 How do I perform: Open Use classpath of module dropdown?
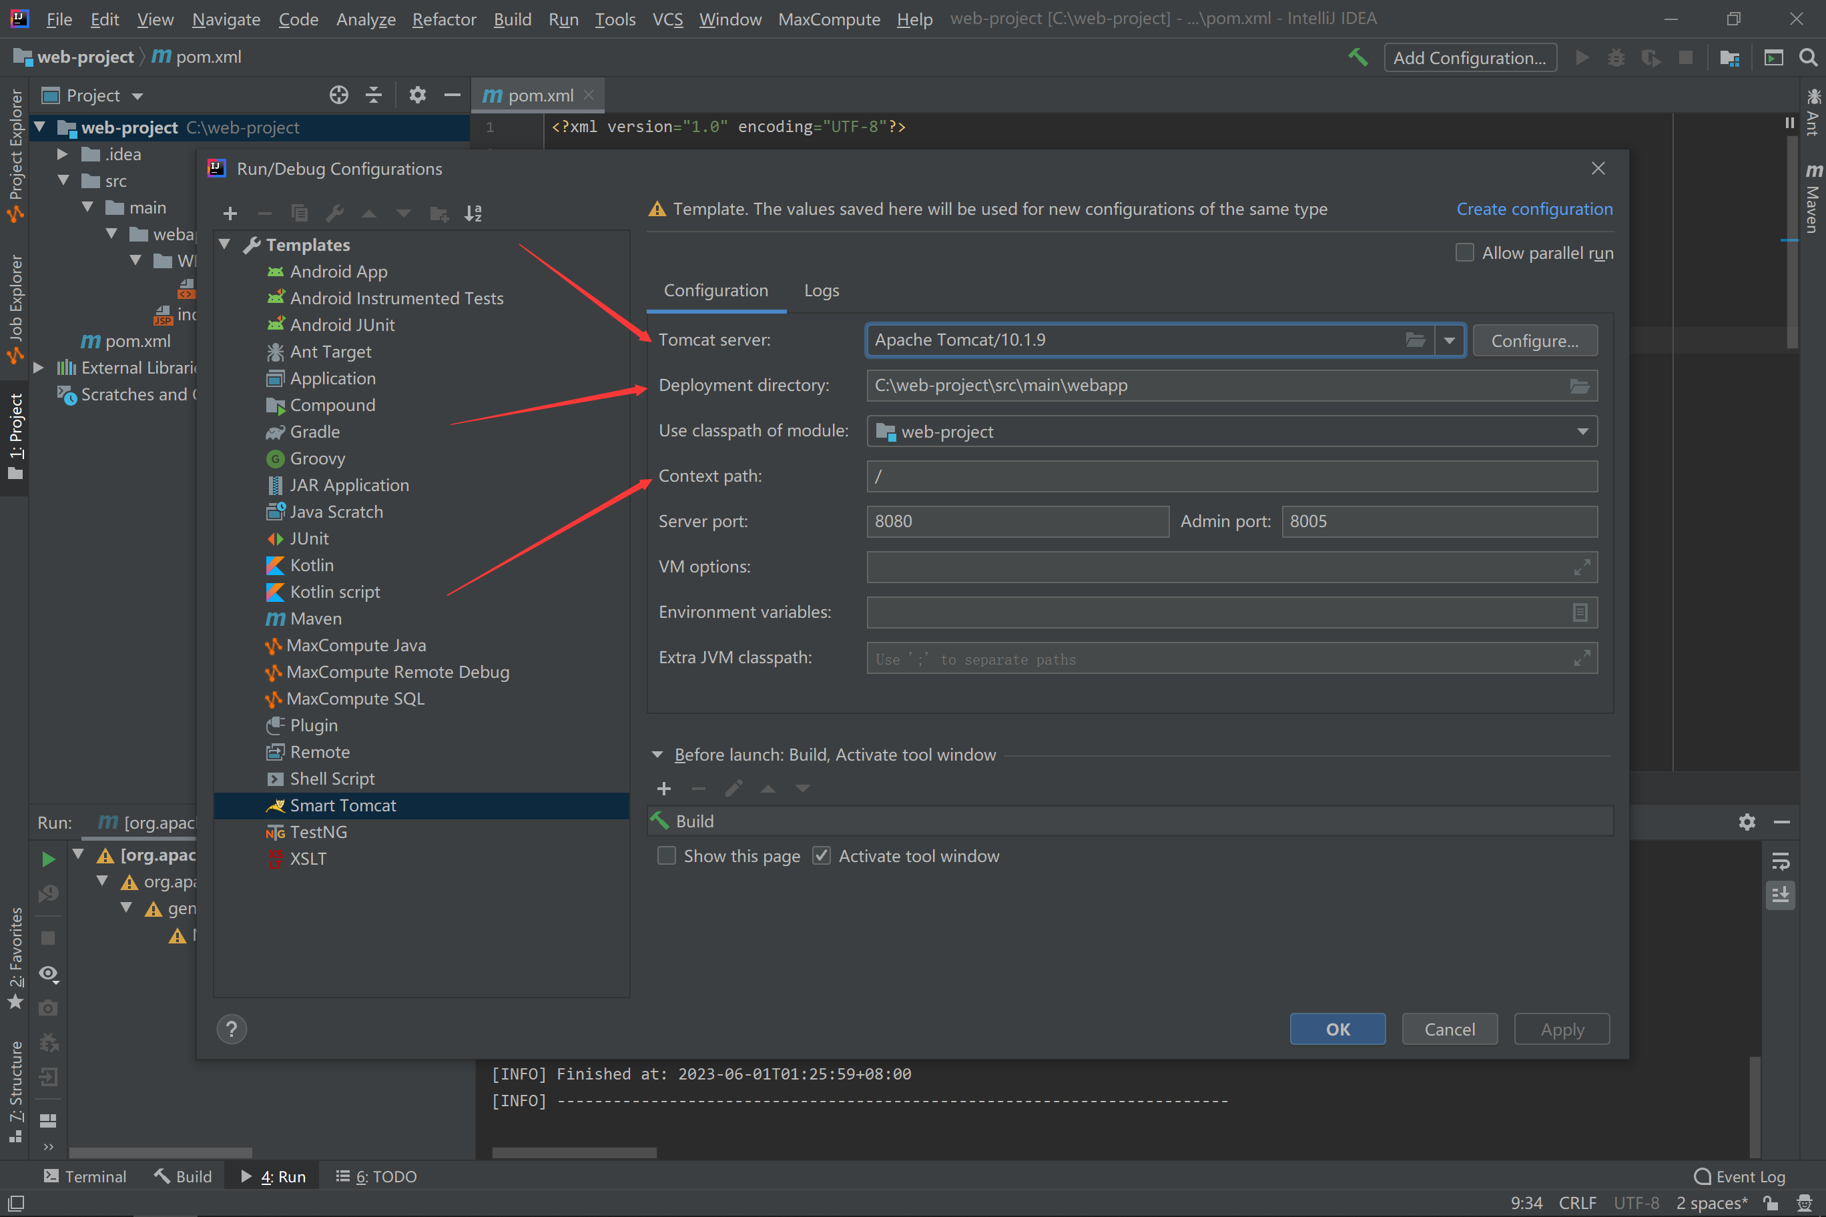pos(1582,432)
